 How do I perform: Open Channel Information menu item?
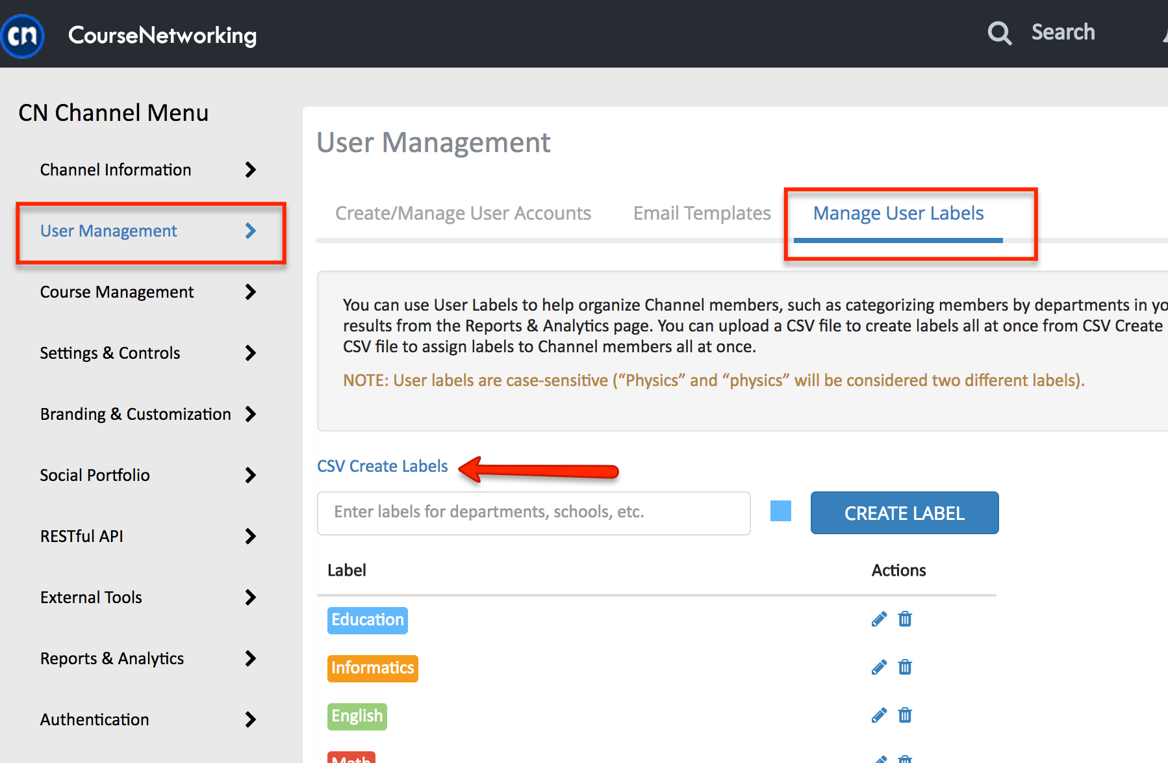[116, 170]
